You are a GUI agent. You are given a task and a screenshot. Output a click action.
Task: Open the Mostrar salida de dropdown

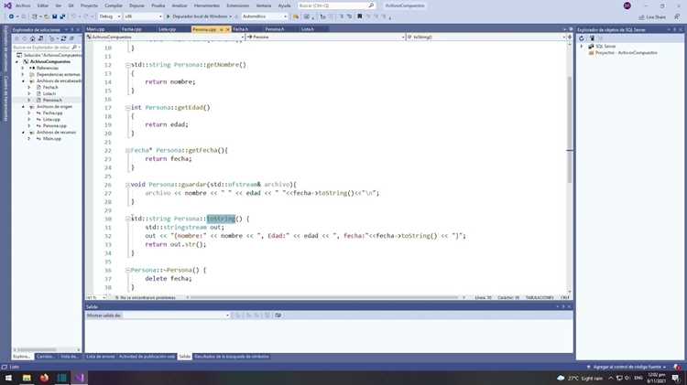point(177,315)
